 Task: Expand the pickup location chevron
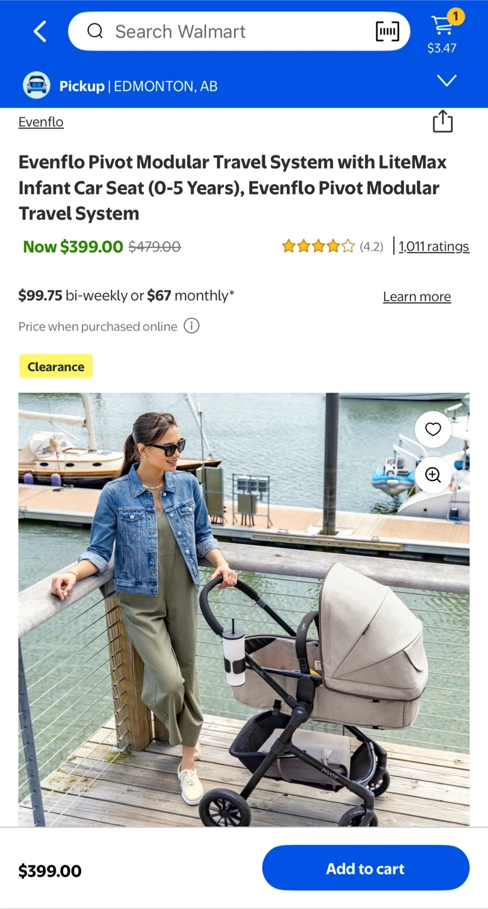(447, 81)
